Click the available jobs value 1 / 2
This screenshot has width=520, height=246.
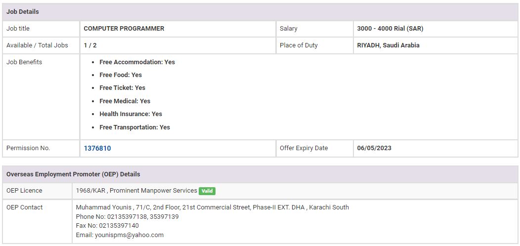tap(90, 45)
